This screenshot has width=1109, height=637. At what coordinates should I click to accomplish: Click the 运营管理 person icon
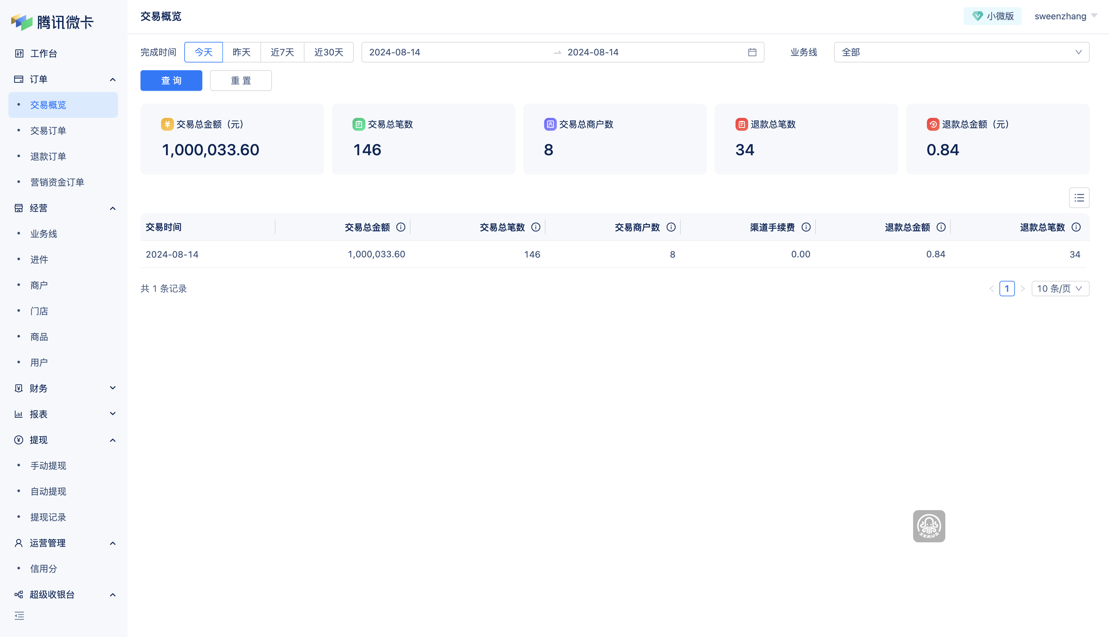pos(19,543)
